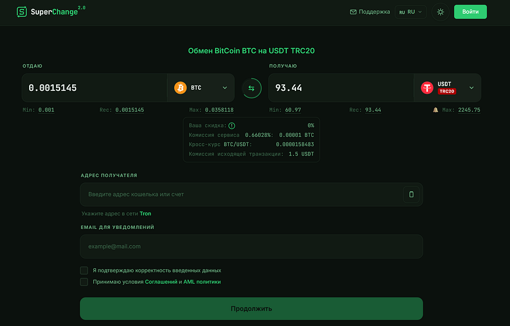Image resolution: width=510 pixels, height=326 pixels.
Task: Check 'Я подтверждаю корректность введенных данных' box
Action: coord(84,271)
